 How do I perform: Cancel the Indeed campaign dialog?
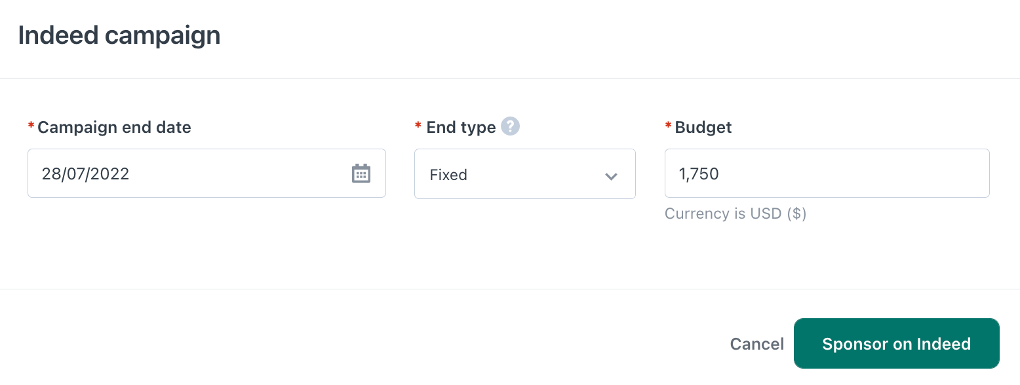(756, 344)
